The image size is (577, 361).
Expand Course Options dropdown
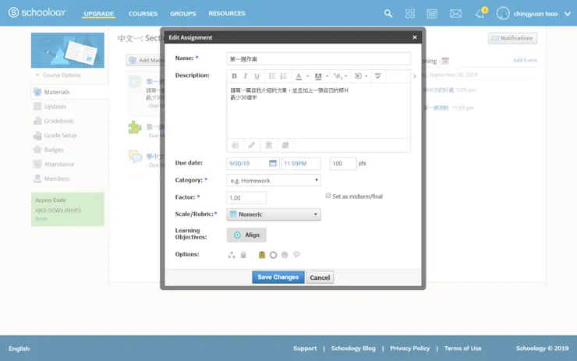point(58,75)
